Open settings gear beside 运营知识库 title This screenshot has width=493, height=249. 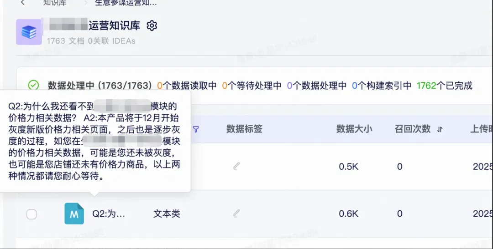pyautogui.click(x=152, y=25)
